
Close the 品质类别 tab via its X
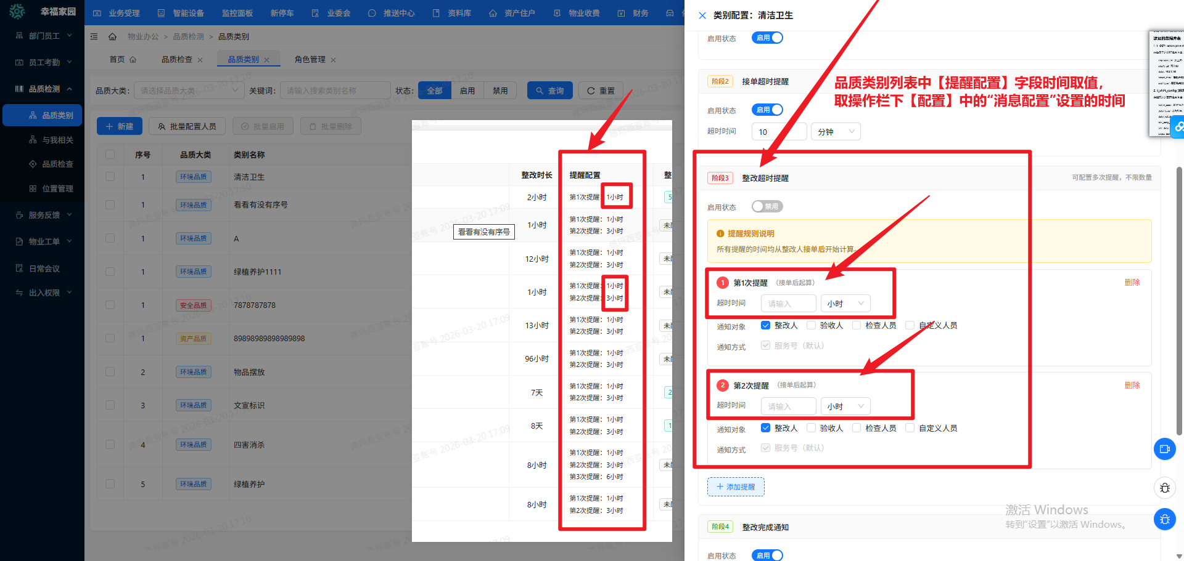[267, 60]
